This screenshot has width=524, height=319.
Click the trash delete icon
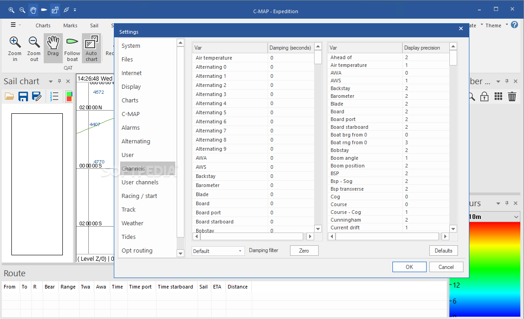(x=512, y=96)
